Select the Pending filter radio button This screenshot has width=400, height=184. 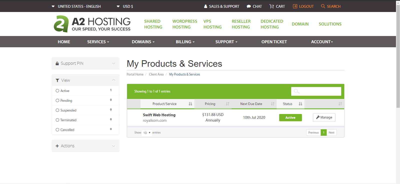tap(58, 100)
